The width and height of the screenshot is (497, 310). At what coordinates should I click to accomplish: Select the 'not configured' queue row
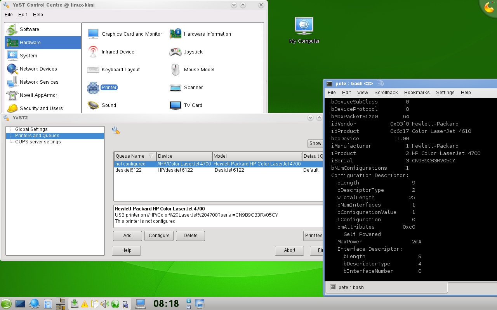pos(219,164)
